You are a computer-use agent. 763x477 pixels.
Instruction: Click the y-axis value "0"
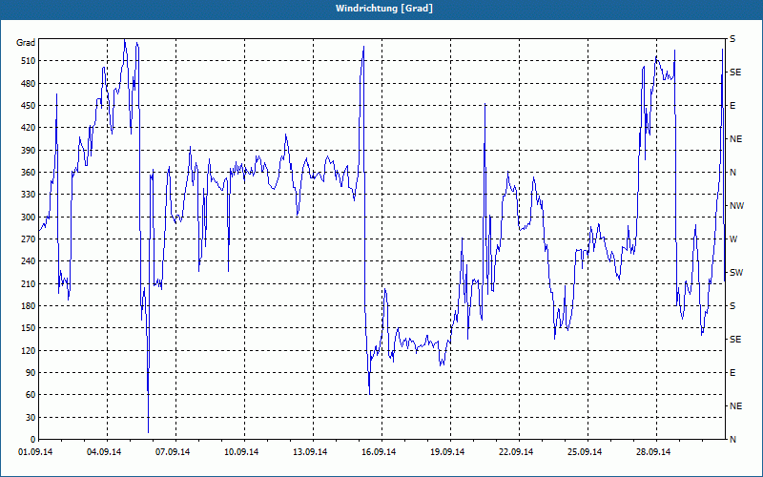[32, 440]
